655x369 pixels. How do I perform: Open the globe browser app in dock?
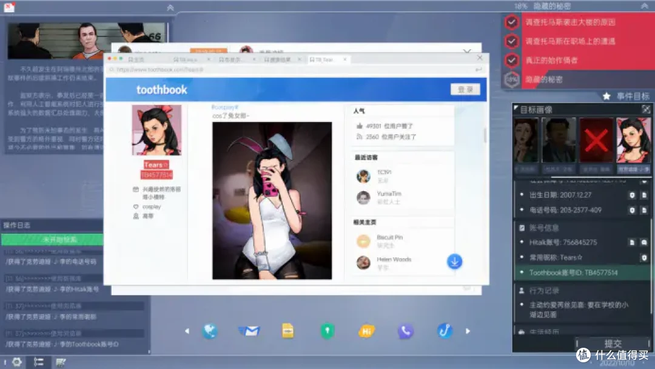[210, 331]
